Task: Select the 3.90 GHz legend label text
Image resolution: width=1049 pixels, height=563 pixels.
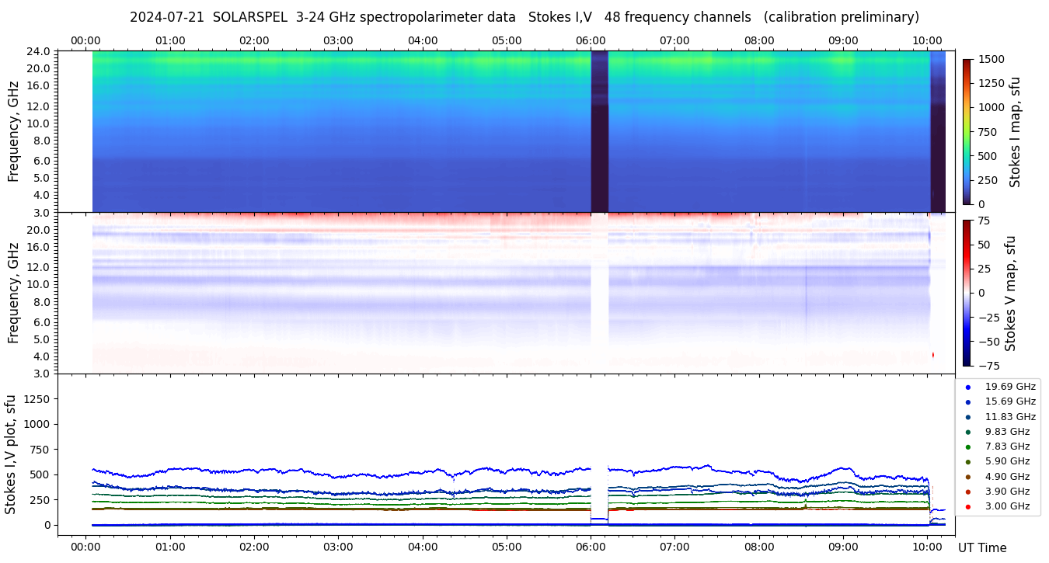Action: click(x=1007, y=492)
